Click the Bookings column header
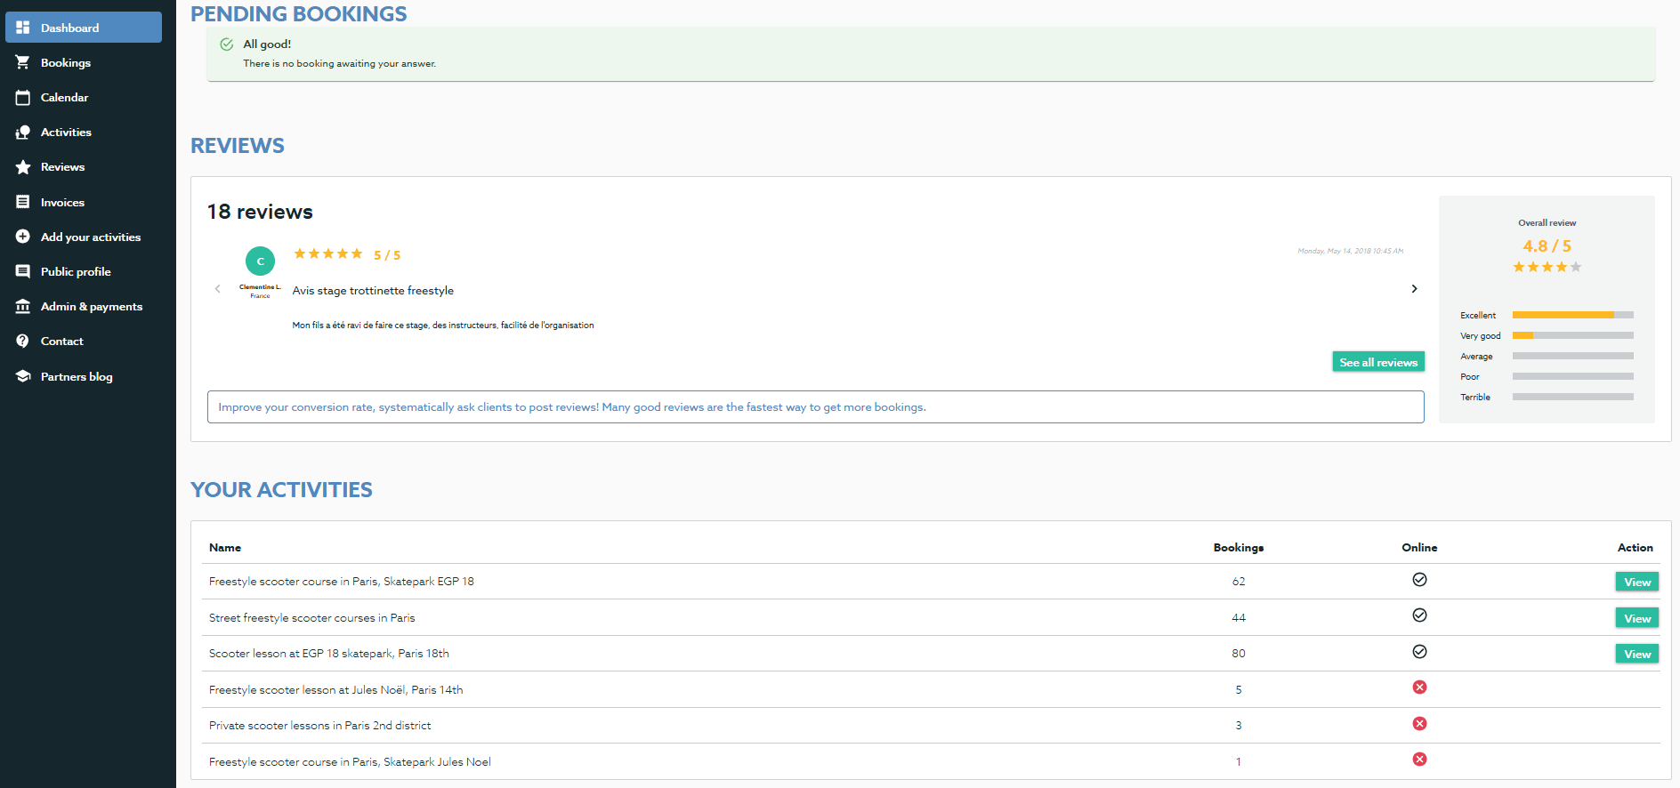Screen dimensions: 1680x788 [1238, 548]
